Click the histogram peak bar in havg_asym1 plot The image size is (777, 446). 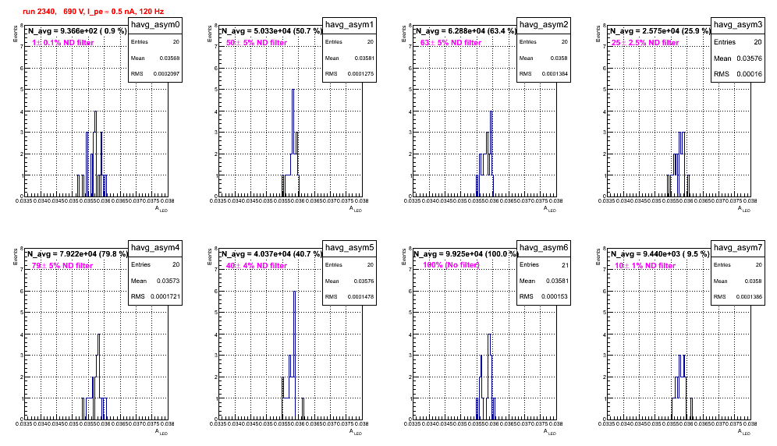[x=293, y=142]
